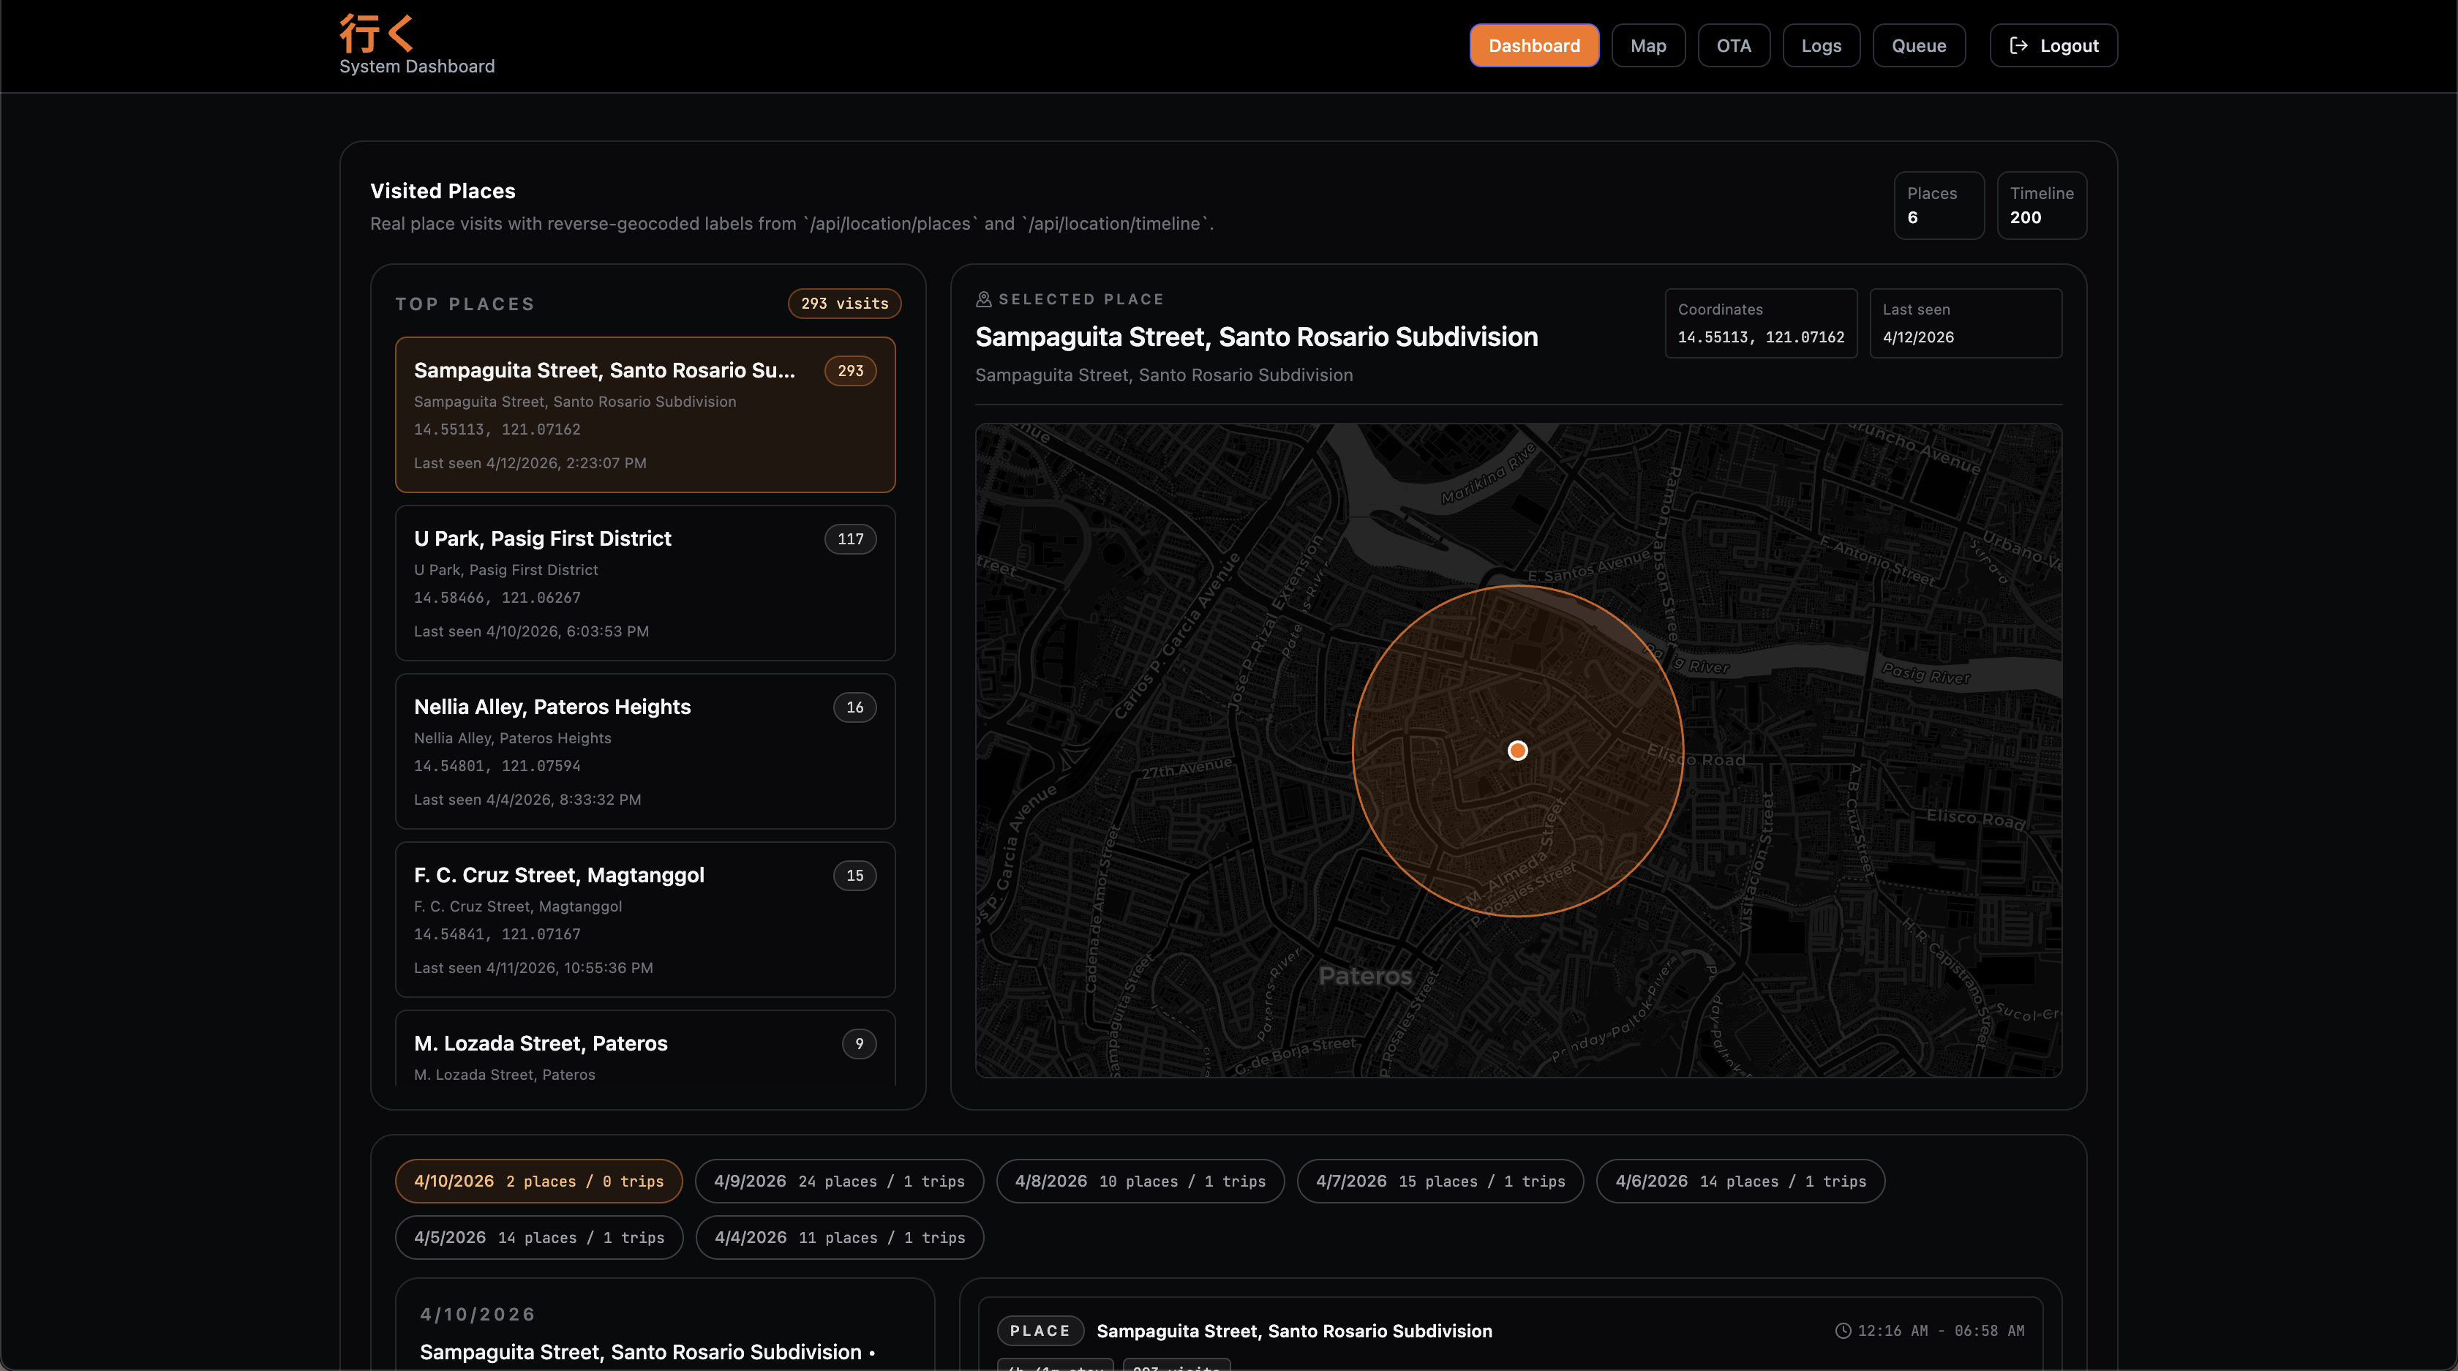
Task: Show the 4/9/2026 timeline with 24 places
Action: tap(839, 1181)
